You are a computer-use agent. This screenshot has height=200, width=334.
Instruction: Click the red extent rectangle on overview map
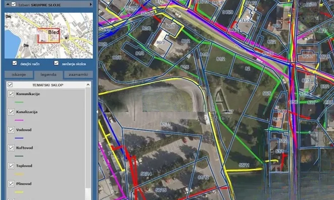[49, 35]
